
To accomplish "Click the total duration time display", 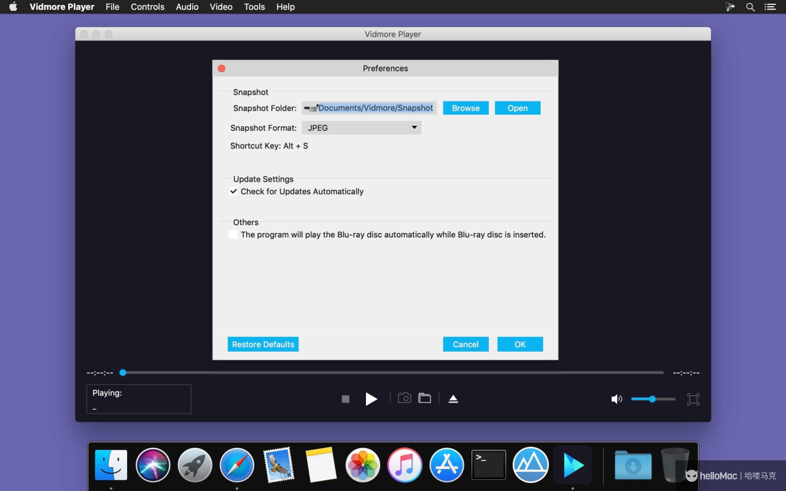I will pyautogui.click(x=686, y=373).
